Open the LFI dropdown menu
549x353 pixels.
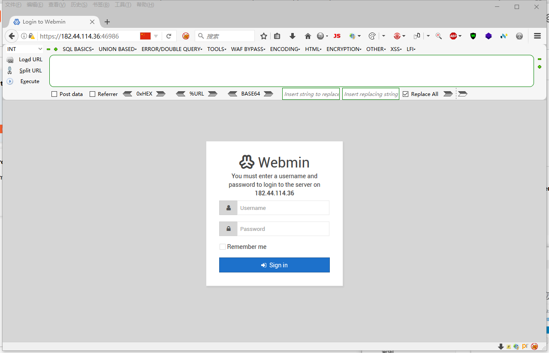point(411,49)
